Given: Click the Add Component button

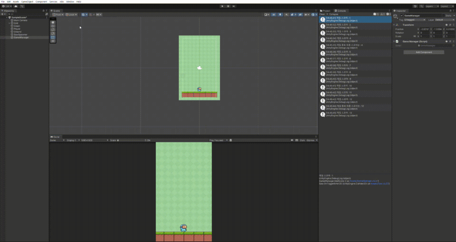Looking at the screenshot, I should coord(424,52).
